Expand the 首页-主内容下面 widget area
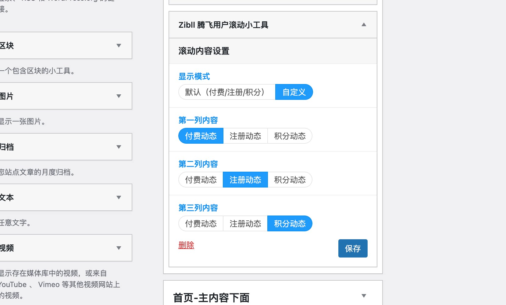Screen dimensions: 506x305 pyautogui.click(x=363, y=296)
